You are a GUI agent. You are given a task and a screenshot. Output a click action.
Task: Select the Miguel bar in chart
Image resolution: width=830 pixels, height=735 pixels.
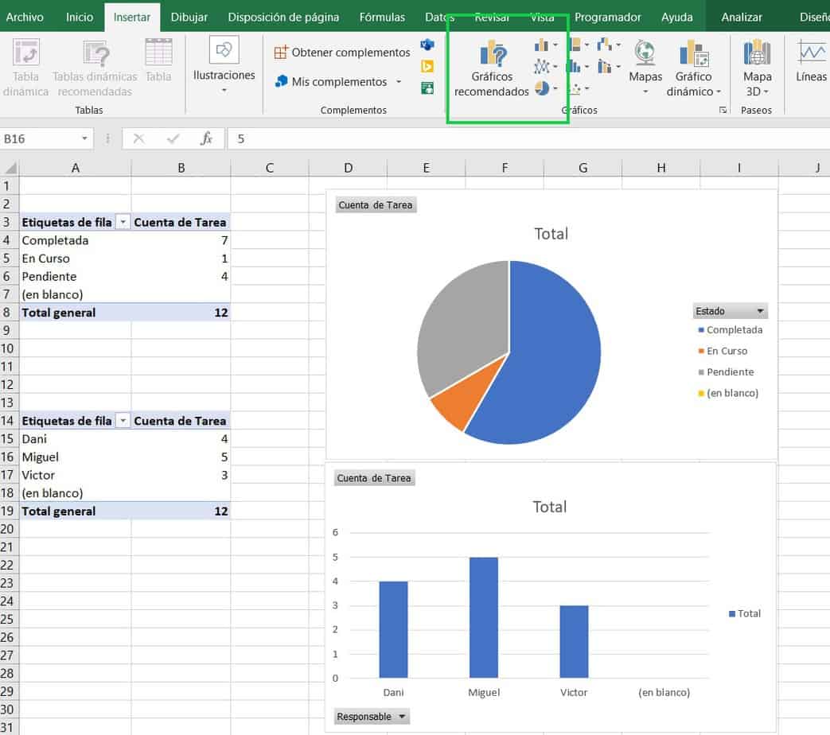coord(483,617)
